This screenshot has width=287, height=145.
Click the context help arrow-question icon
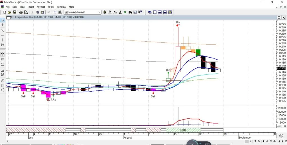140,12
